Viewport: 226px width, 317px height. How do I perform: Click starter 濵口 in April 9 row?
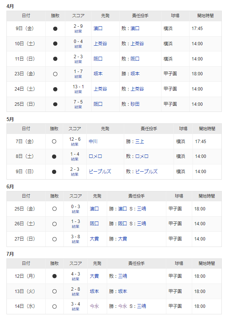coord(98,29)
